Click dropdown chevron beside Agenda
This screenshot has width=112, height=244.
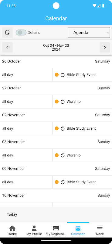point(107,33)
